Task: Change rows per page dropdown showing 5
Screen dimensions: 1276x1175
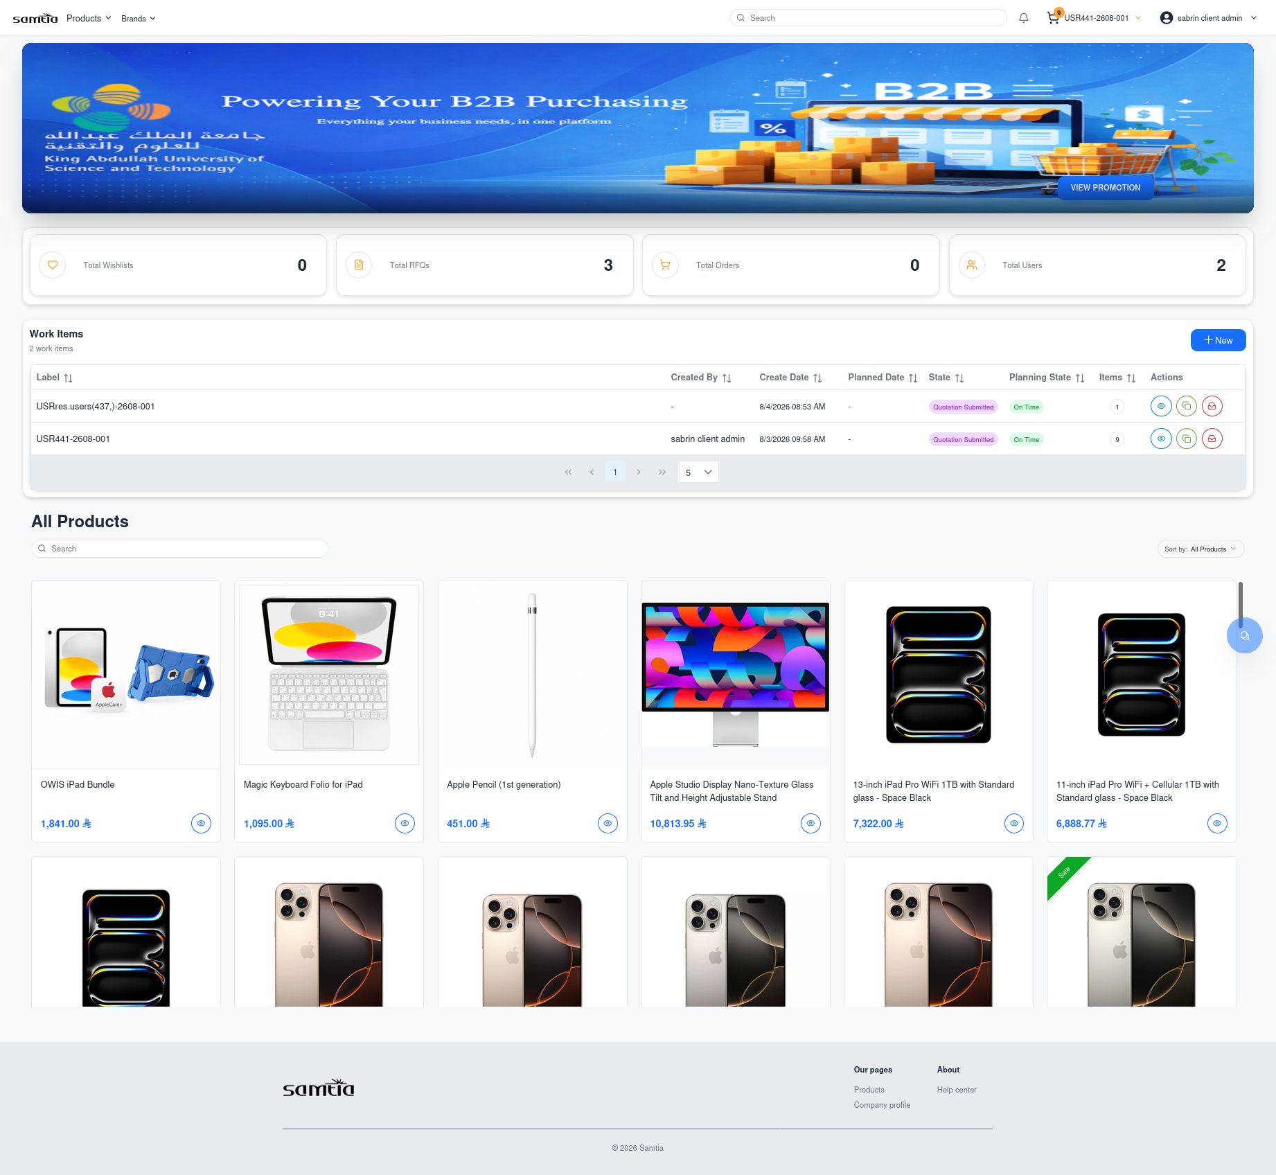Action: 698,472
